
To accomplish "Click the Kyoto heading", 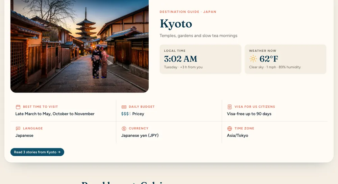I will click(x=176, y=24).
